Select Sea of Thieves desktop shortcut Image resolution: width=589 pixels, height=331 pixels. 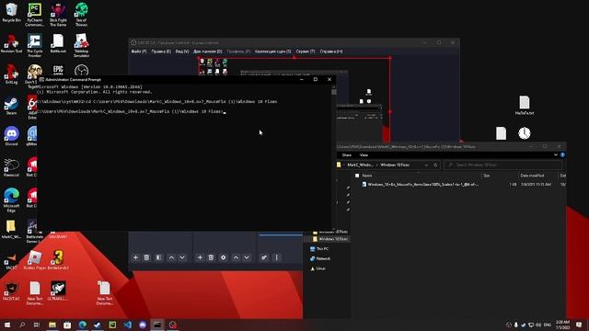point(81,15)
